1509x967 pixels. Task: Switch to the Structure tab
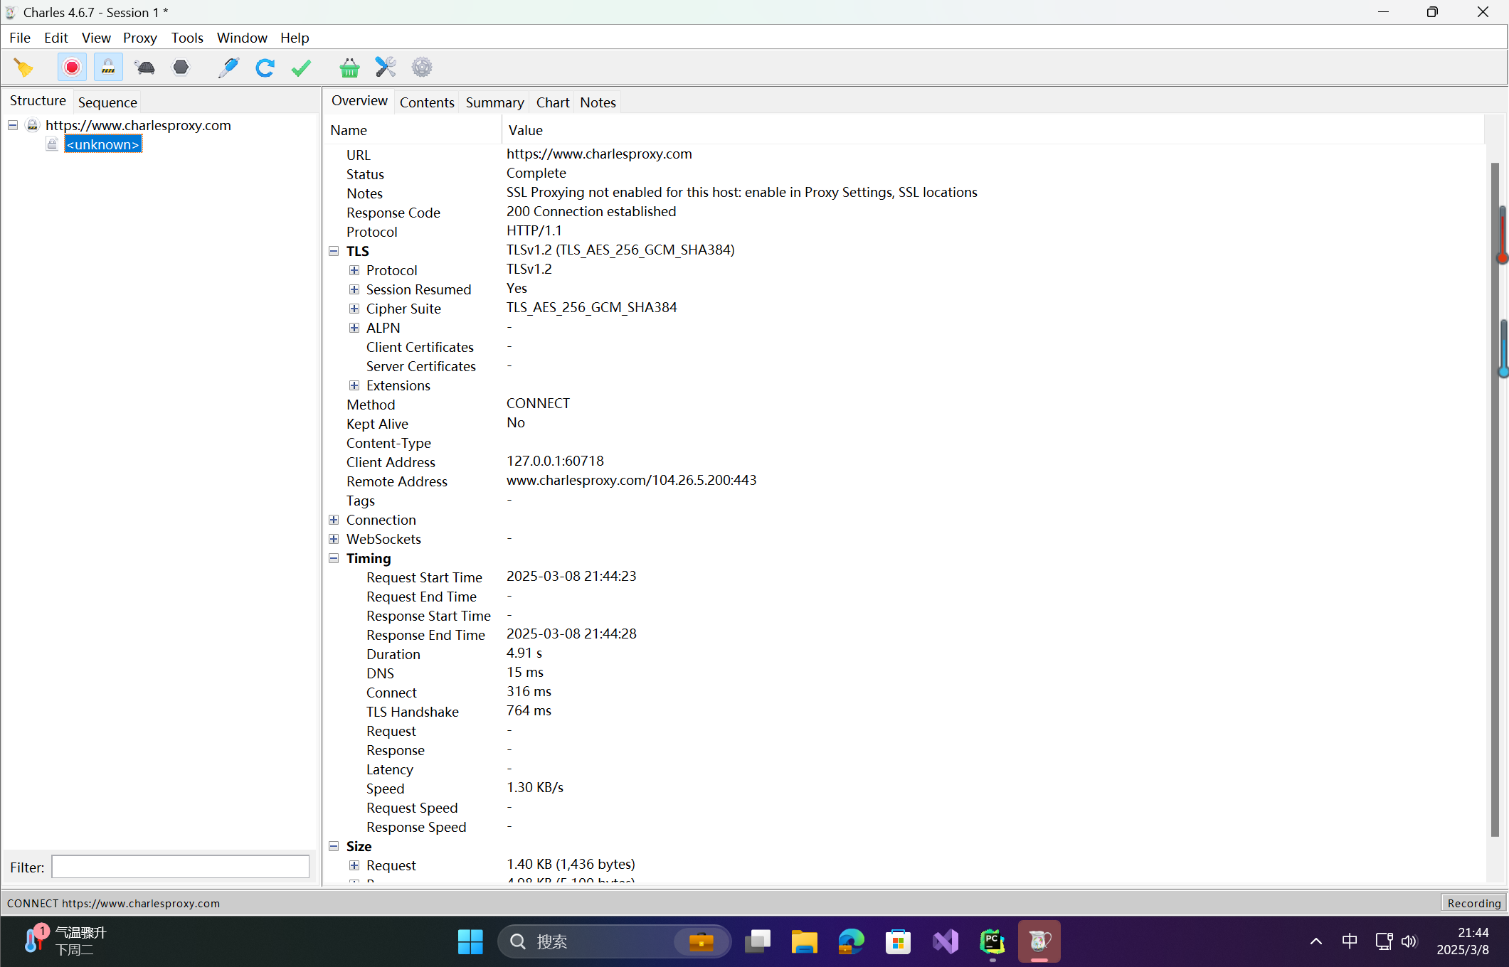[x=38, y=101]
